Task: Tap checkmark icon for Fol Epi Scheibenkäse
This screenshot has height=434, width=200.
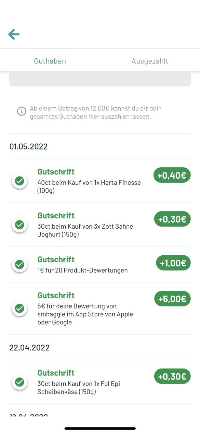Action: (19, 382)
